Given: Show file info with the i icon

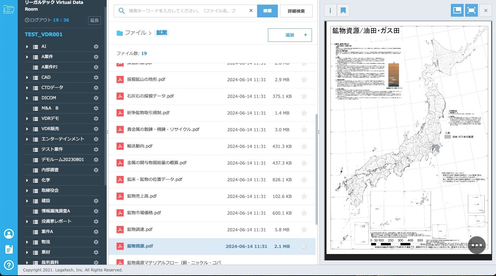Looking at the screenshot, I should click(330, 10).
